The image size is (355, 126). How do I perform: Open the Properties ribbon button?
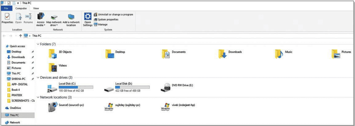(7, 19)
